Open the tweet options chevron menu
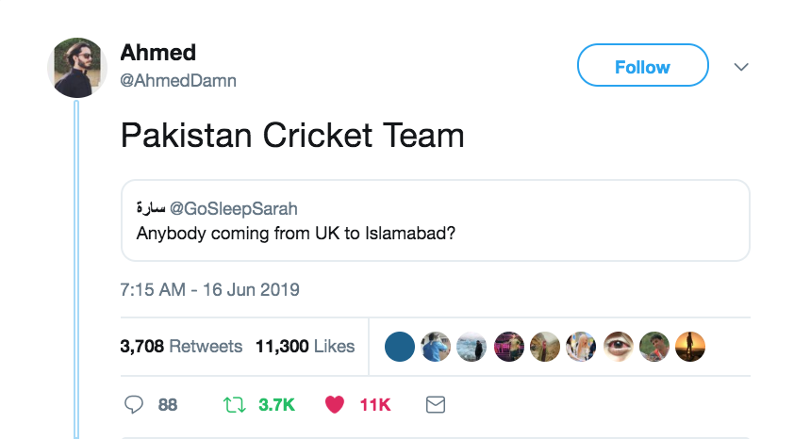The width and height of the screenshot is (794, 439). point(741,67)
